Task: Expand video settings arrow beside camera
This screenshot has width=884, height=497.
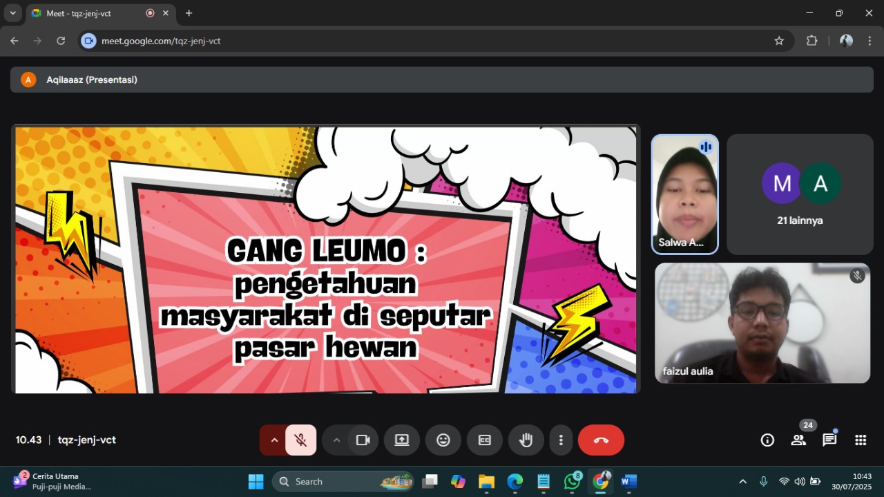Action: [336, 440]
